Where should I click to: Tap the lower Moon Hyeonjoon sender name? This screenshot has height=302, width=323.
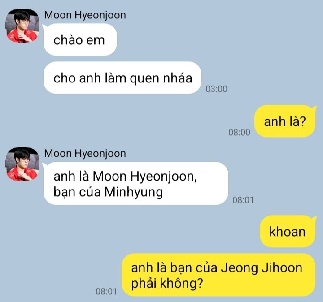85,154
